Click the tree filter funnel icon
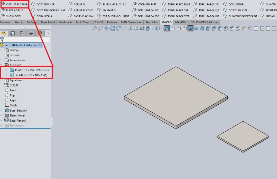 click(2, 39)
